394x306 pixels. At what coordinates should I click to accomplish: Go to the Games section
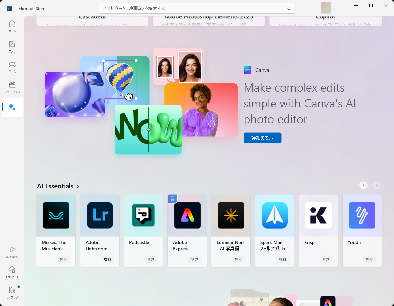click(12, 67)
